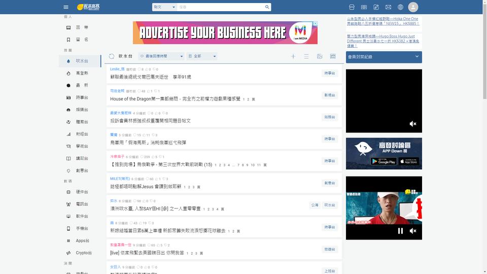
Task: Refresh the 吹水台 thread list
Action: 112,56
